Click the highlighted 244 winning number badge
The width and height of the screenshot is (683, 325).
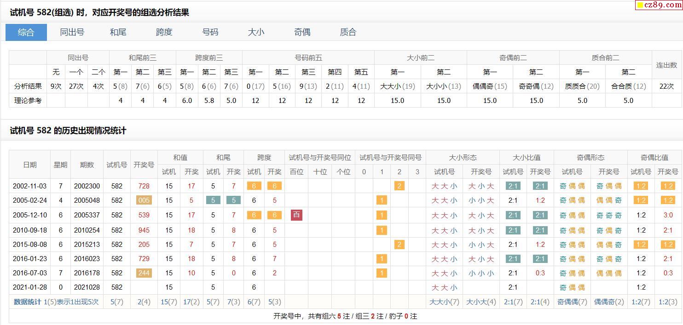tap(144, 273)
